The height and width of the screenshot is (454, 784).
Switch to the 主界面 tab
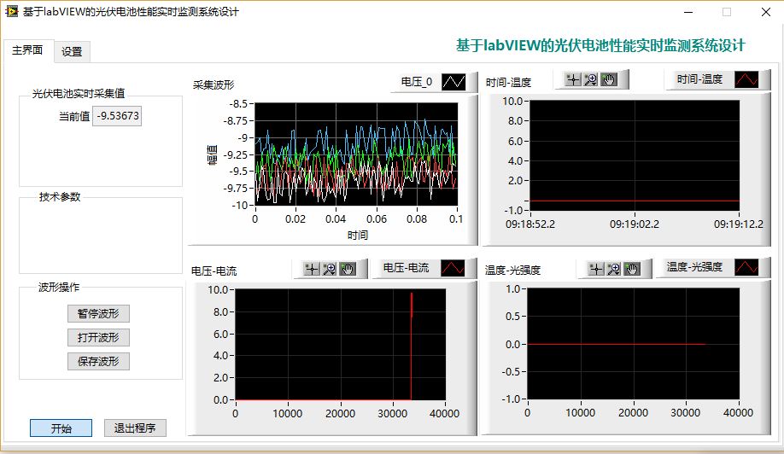(x=27, y=50)
